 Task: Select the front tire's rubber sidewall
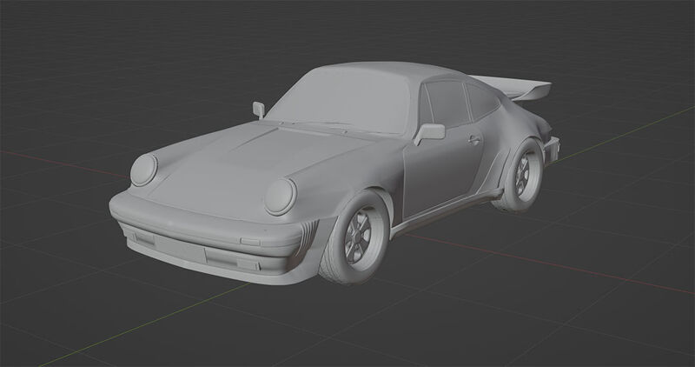click(x=334, y=261)
